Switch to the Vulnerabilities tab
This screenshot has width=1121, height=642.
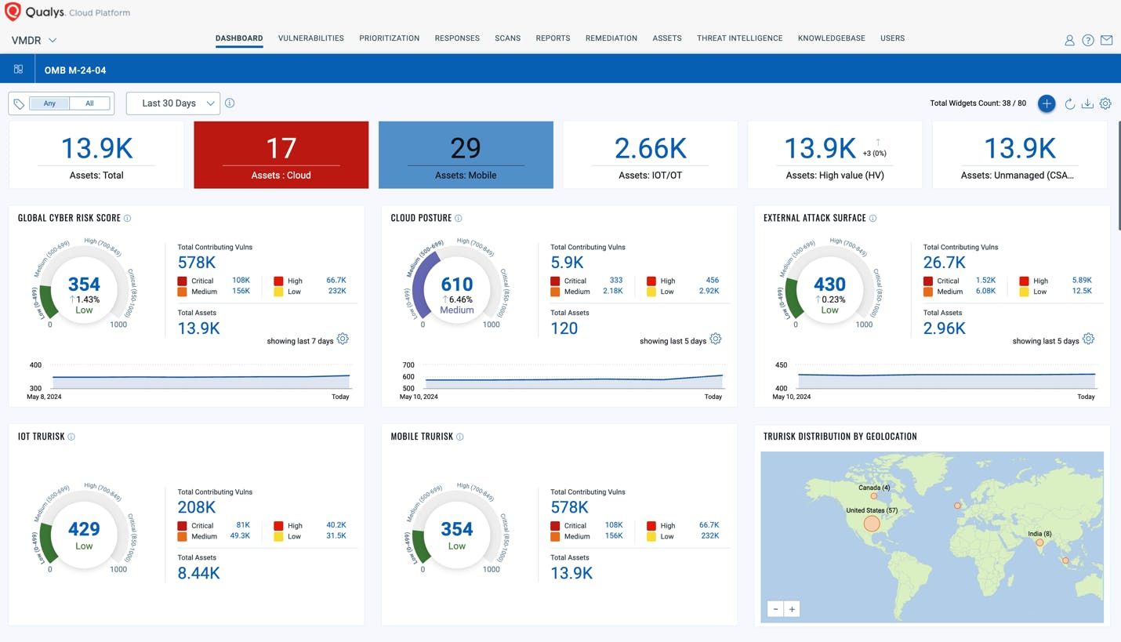310,38
